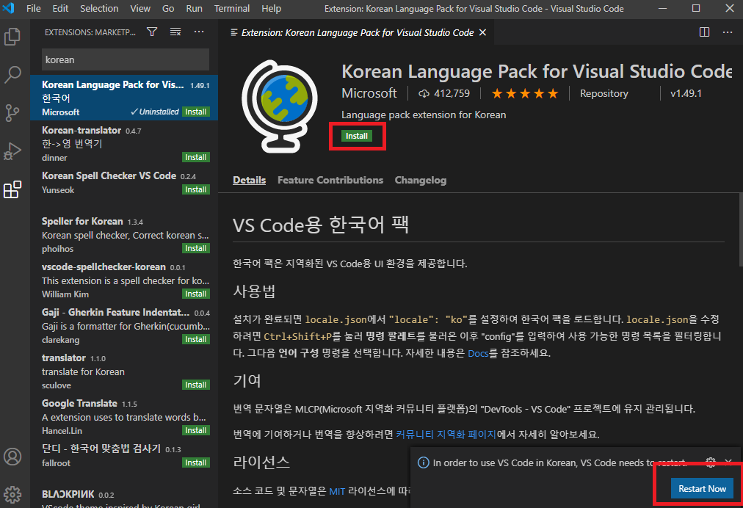743x508 pixels.
Task: Open the View menu
Action: pyautogui.click(x=140, y=9)
